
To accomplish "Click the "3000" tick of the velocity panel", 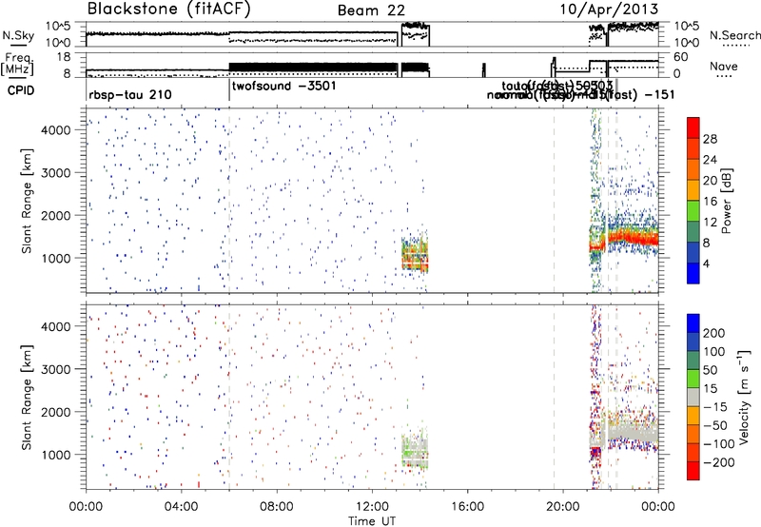I will [56, 369].
